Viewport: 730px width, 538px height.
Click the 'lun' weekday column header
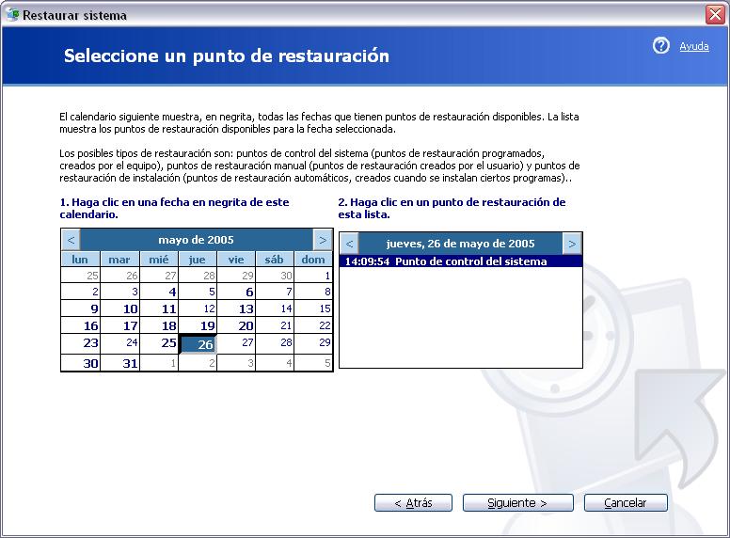[81, 260]
